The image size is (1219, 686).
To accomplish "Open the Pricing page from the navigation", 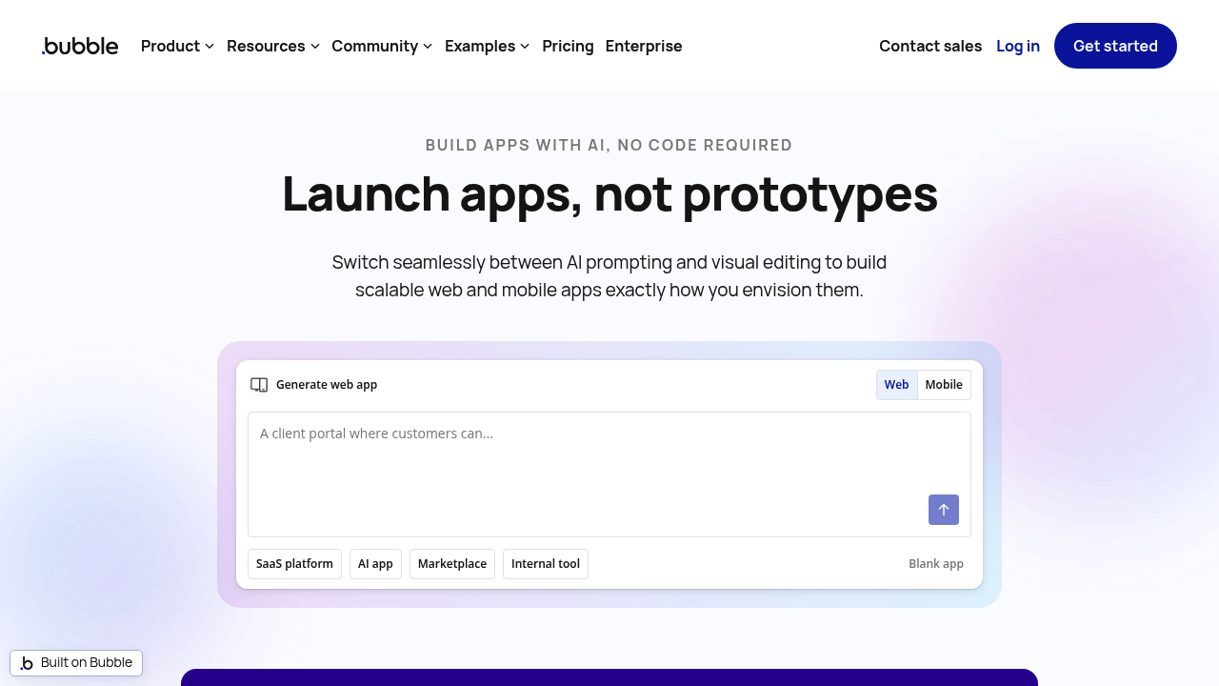I will (x=568, y=46).
